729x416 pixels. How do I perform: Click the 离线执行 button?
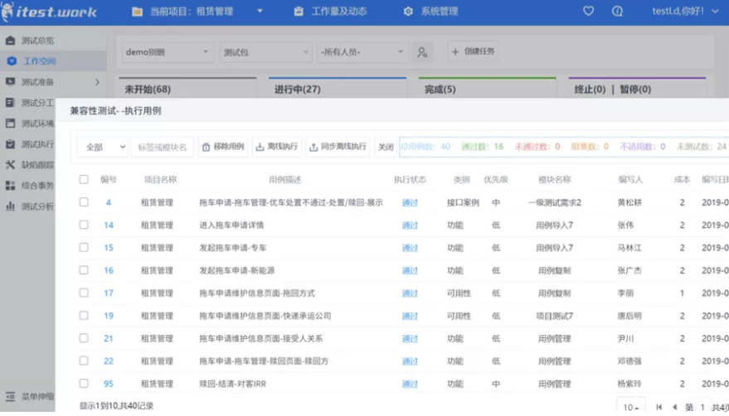(x=277, y=147)
